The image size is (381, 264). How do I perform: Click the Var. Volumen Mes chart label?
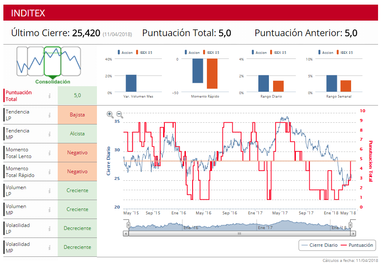coord(138,97)
